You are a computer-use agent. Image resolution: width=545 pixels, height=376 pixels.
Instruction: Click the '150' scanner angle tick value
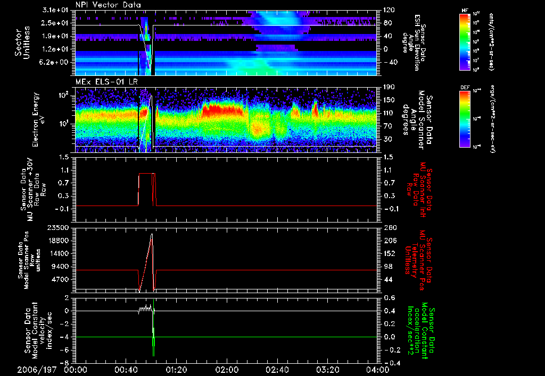pos(389,100)
